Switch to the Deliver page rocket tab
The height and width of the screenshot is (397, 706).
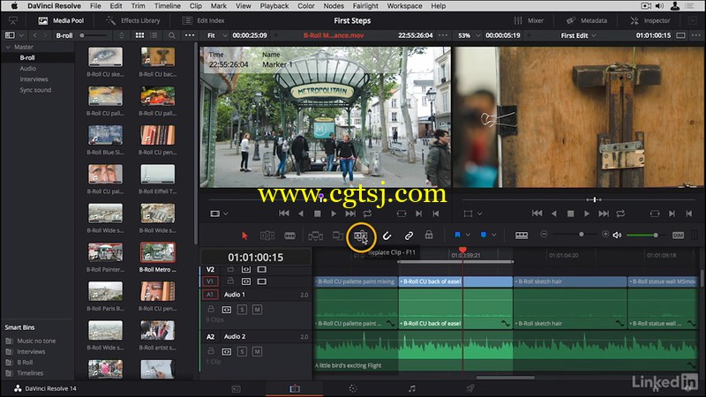470,388
